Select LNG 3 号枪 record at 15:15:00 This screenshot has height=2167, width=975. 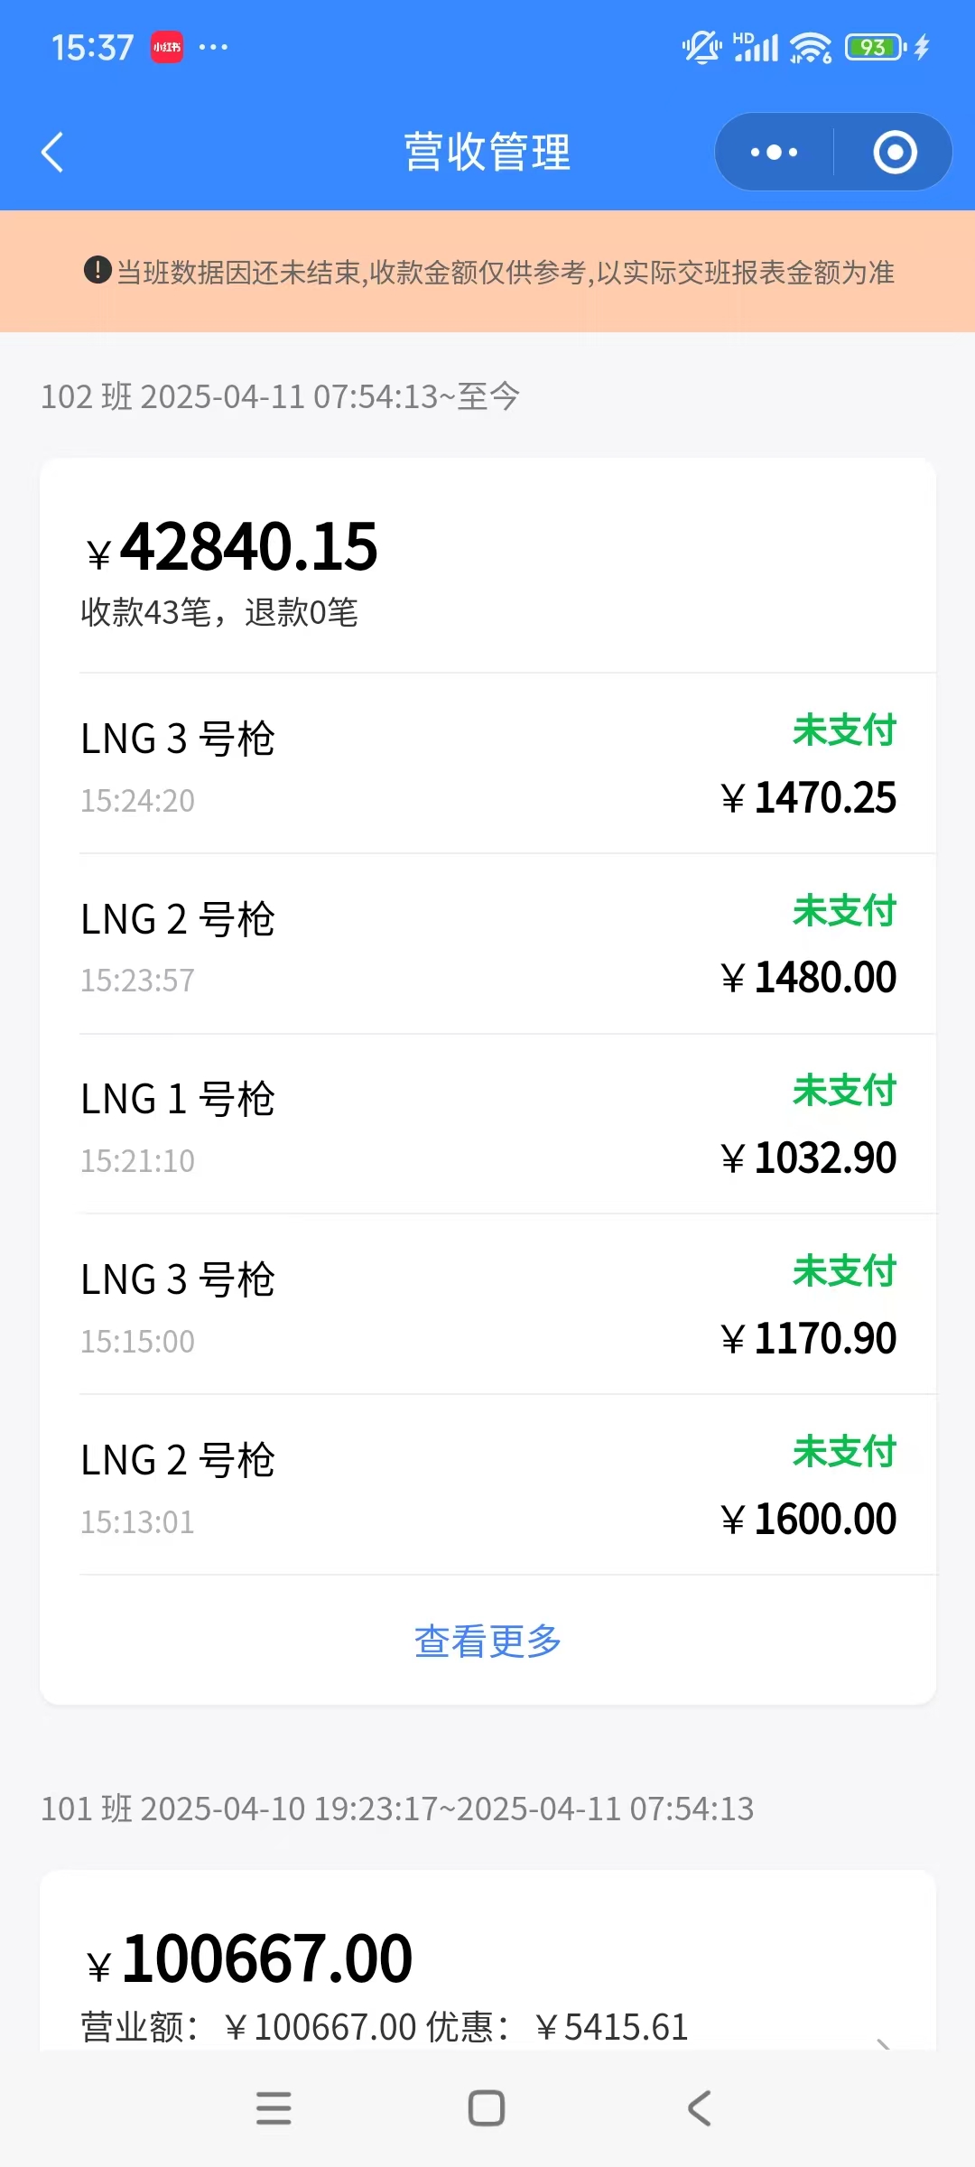coord(487,1306)
